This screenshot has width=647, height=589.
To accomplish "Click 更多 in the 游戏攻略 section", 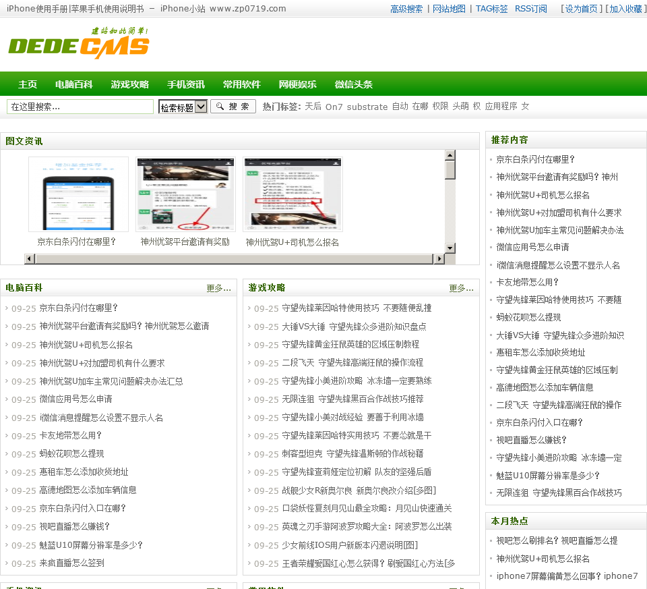I will (461, 288).
